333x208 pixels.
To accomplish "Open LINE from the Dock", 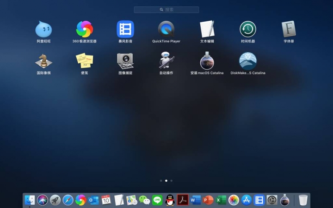I will pos(157,200).
